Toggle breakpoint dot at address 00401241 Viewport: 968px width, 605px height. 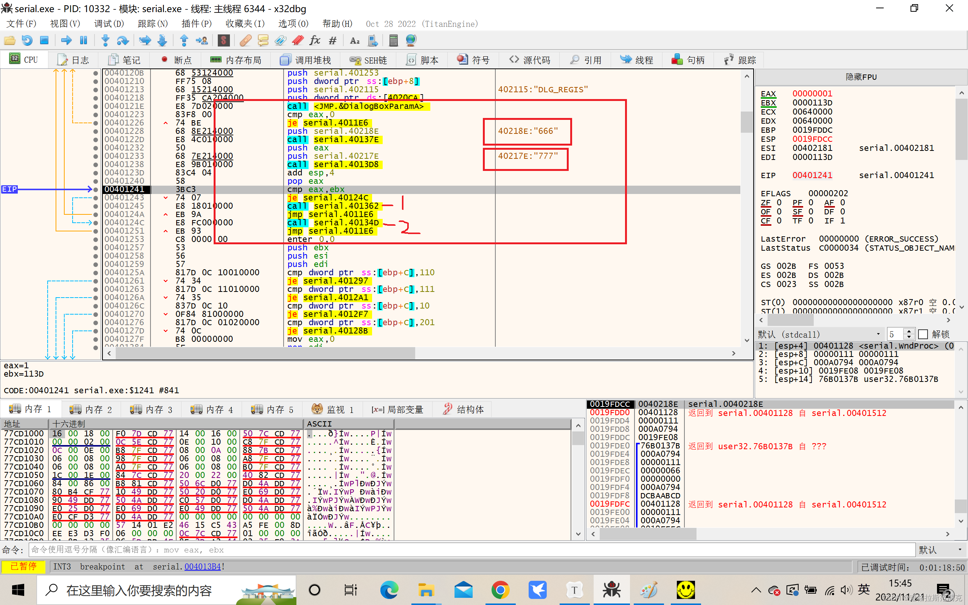[x=96, y=190]
